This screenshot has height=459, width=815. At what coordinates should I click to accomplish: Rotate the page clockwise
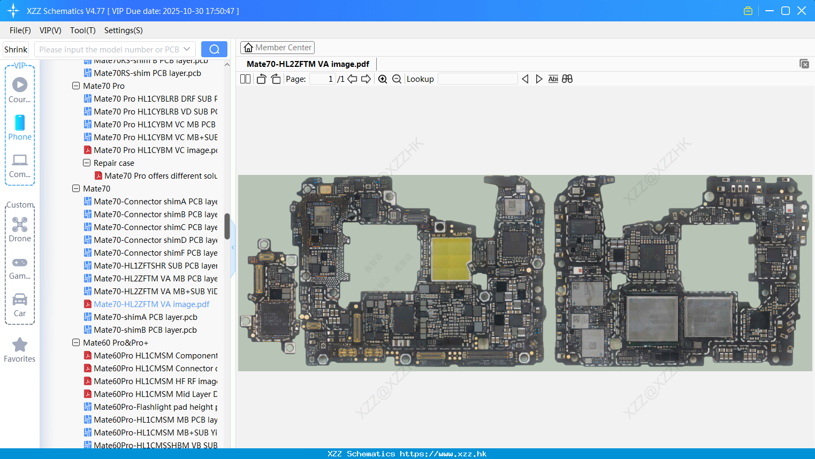pos(276,79)
